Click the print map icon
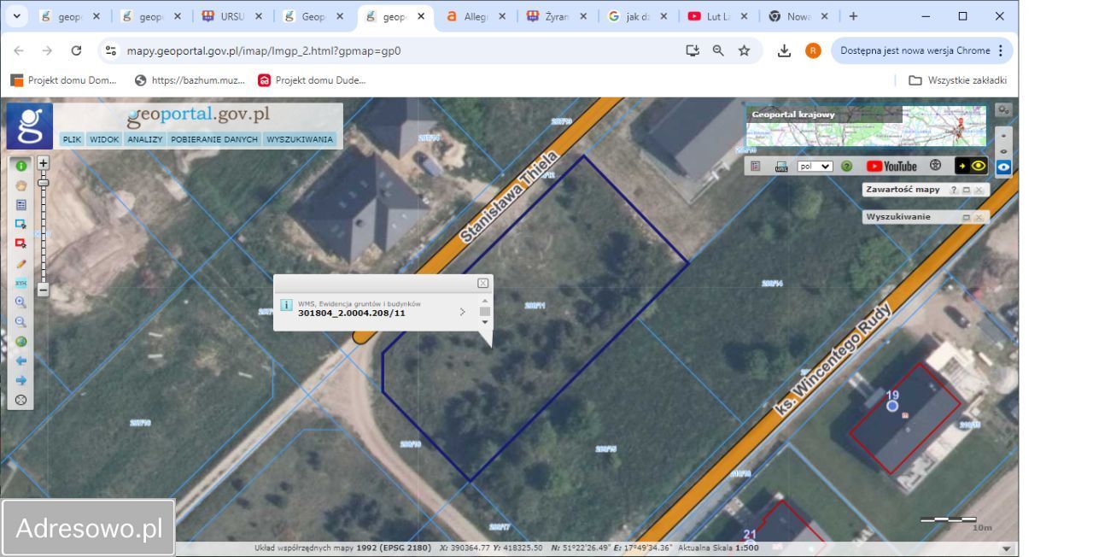Image resolution: width=1093 pixels, height=557 pixels. coord(781,167)
